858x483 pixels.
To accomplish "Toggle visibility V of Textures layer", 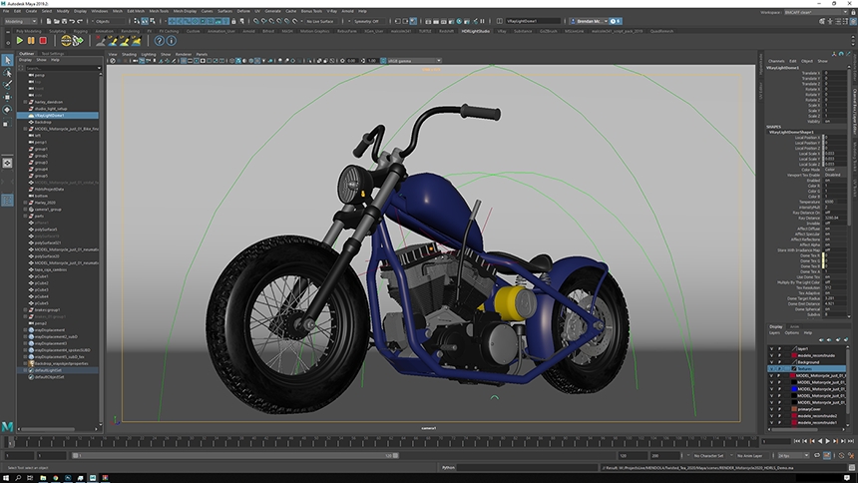I will (771, 369).
